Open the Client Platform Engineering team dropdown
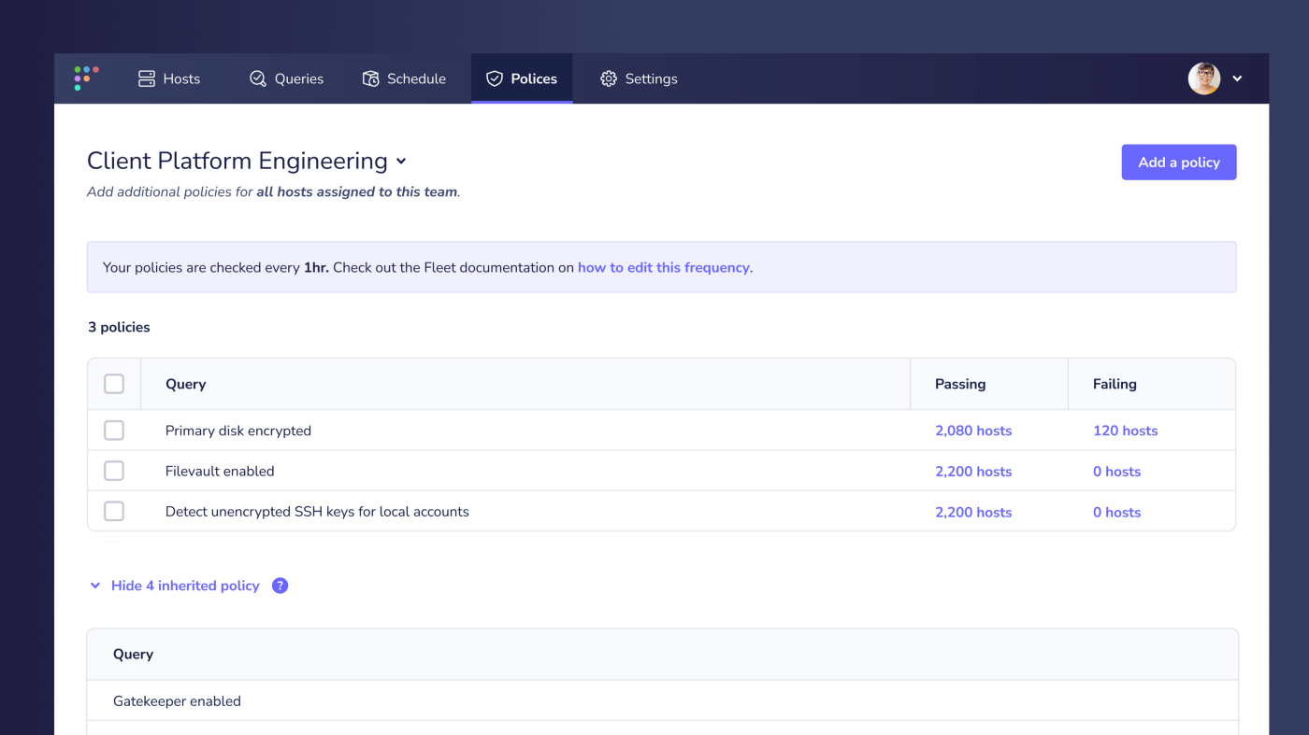The image size is (1309, 735). click(x=247, y=161)
